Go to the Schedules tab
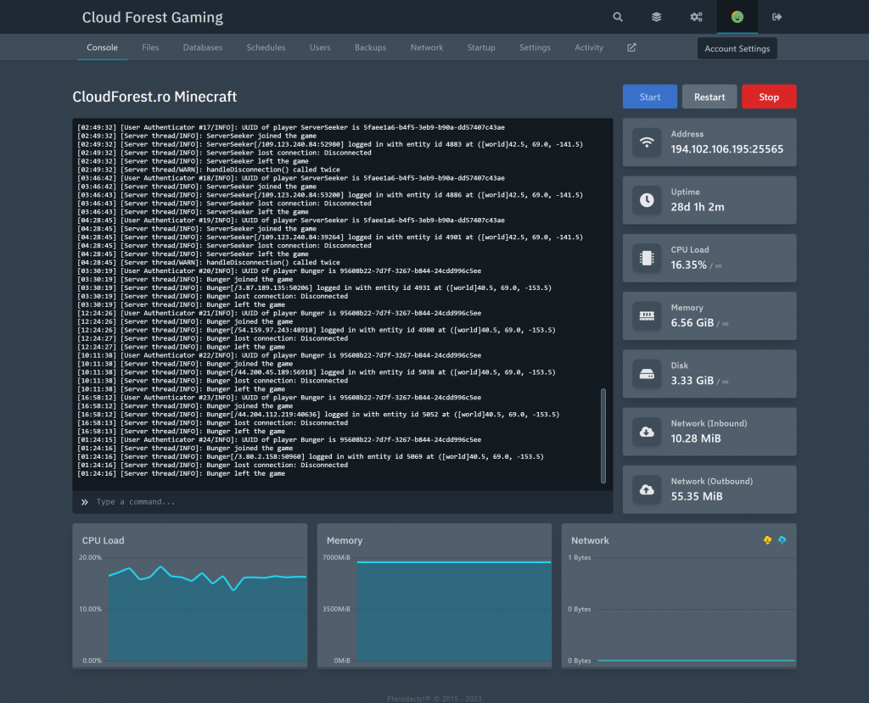 pos(266,47)
